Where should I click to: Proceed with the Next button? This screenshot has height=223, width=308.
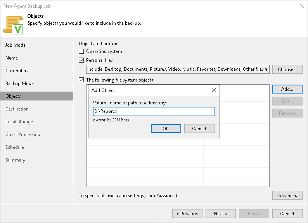click(221, 214)
